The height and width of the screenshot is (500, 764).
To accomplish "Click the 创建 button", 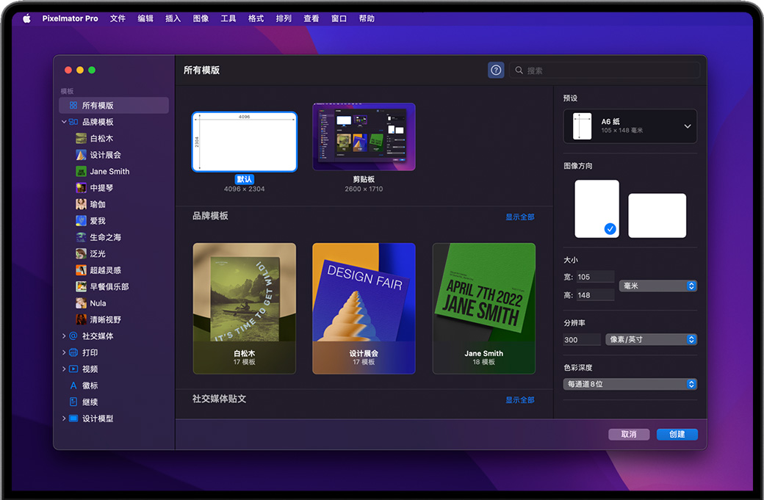I will point(677,434).
